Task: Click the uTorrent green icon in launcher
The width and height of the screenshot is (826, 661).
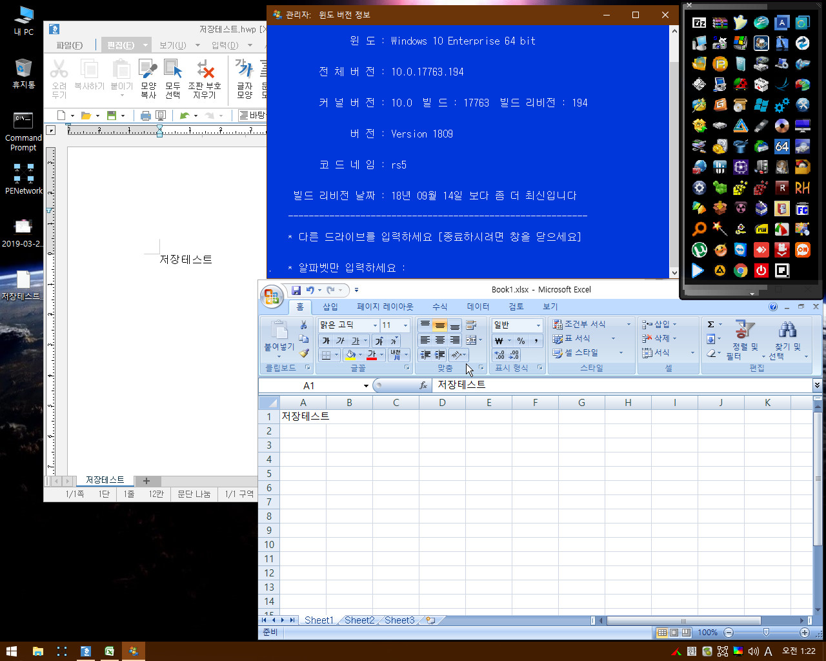Action: (700, 250)
